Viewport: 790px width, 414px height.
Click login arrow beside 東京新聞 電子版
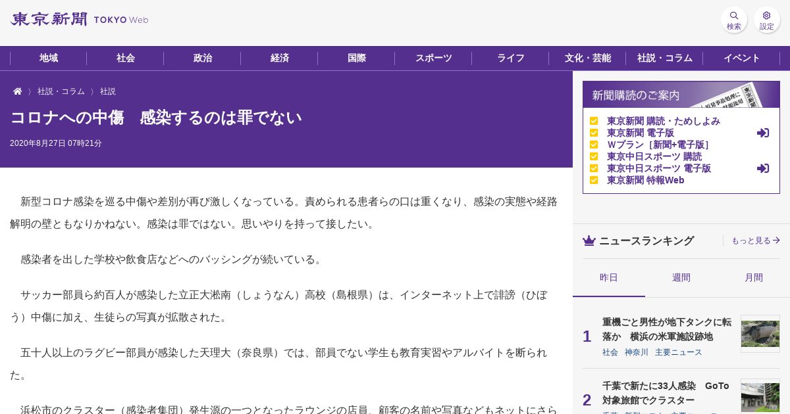(763, 133)
